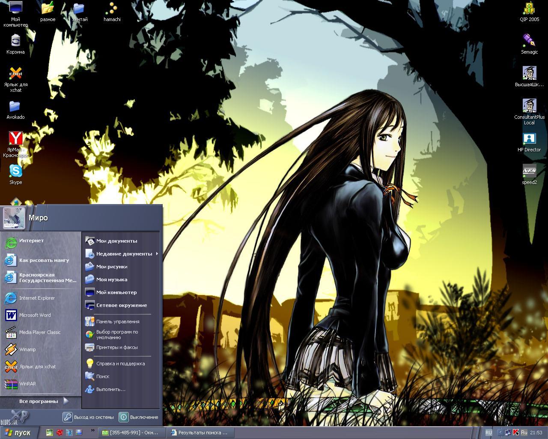Open the QIP 2005 desktop icon

tap(530, 12)
